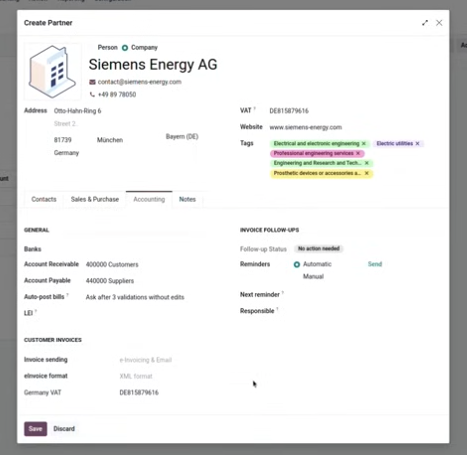The image size is (467, 455).
Task: Click the email envelope icon
Action: [x=92, y=82]
